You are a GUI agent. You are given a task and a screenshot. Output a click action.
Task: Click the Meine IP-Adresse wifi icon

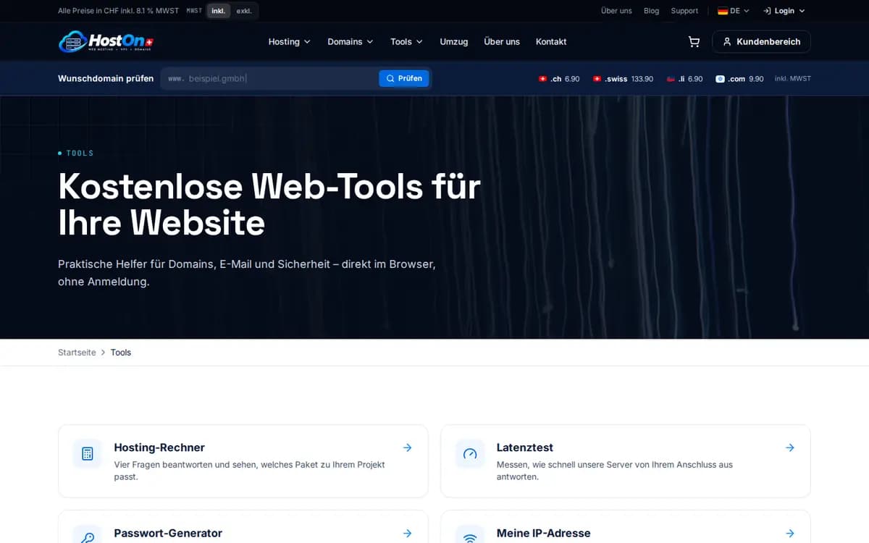470,536
